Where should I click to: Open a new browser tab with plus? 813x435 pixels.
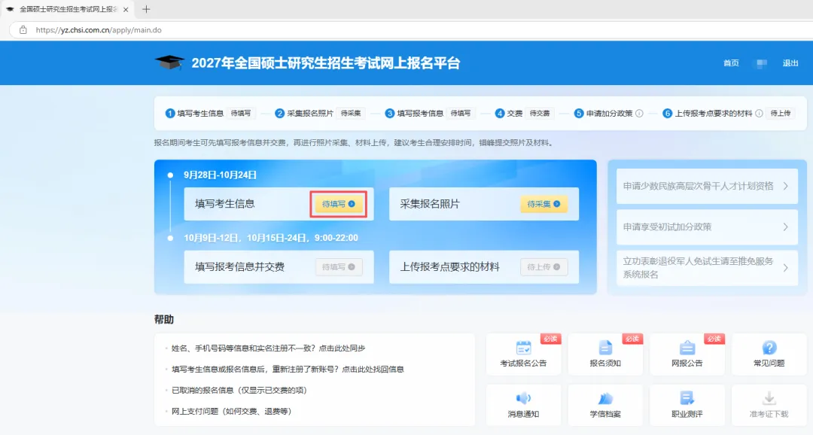tap(146, 9)
